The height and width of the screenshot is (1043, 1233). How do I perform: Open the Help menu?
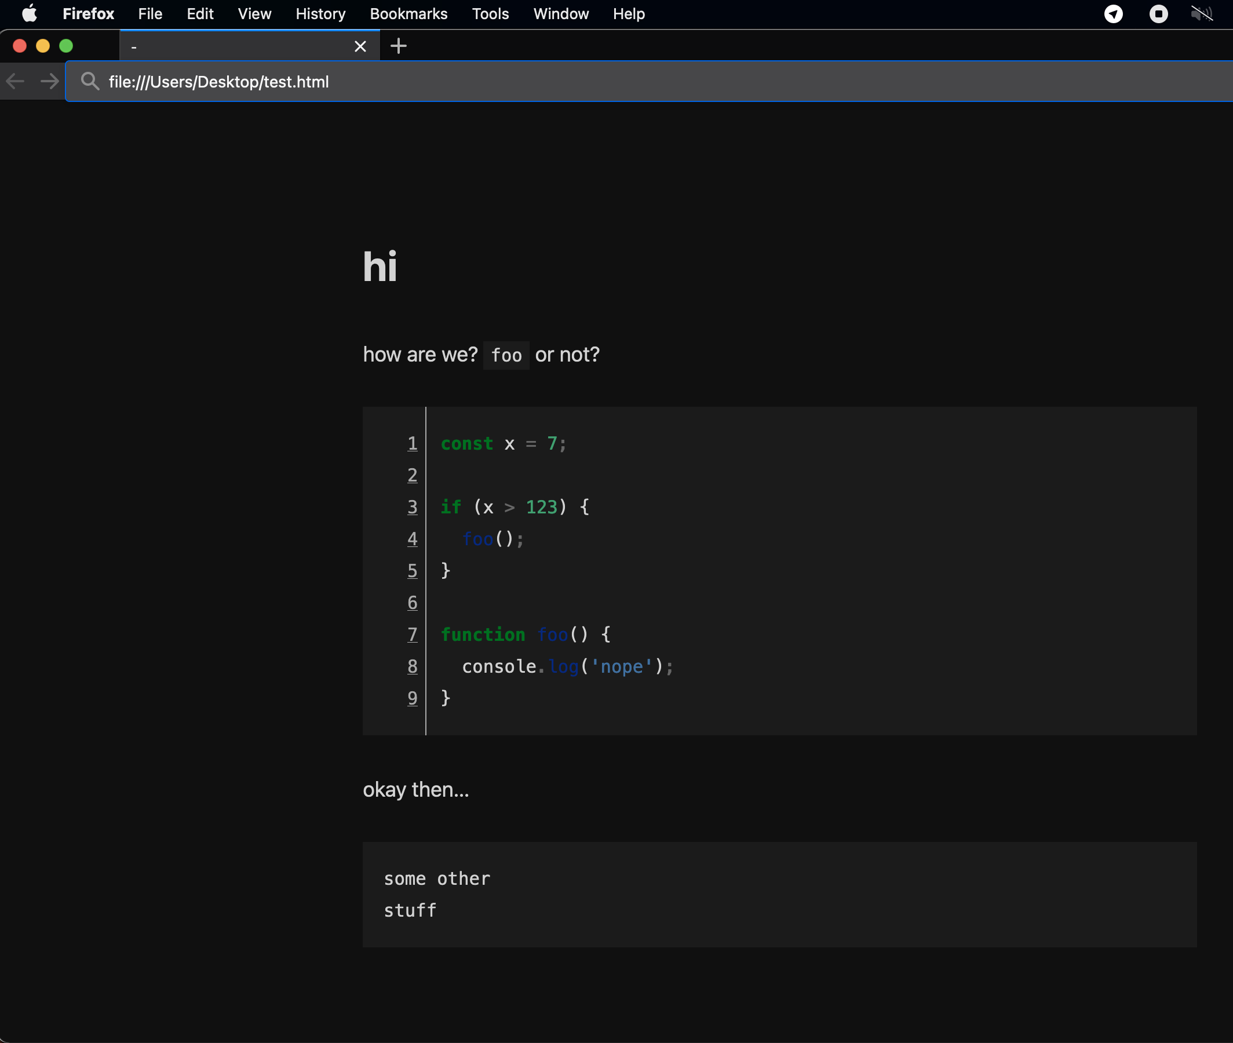pos(628,13)
